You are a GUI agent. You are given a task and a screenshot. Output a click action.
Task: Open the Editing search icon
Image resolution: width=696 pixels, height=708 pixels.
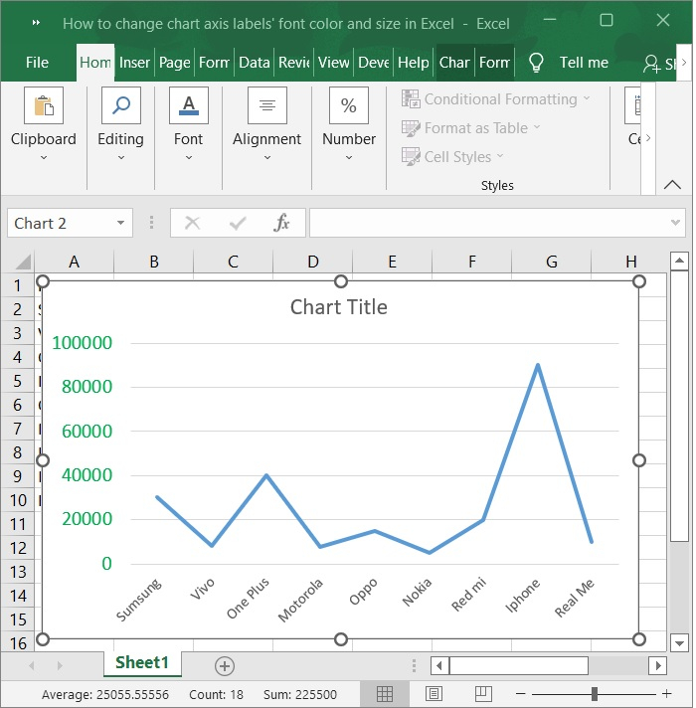(120, 105)
